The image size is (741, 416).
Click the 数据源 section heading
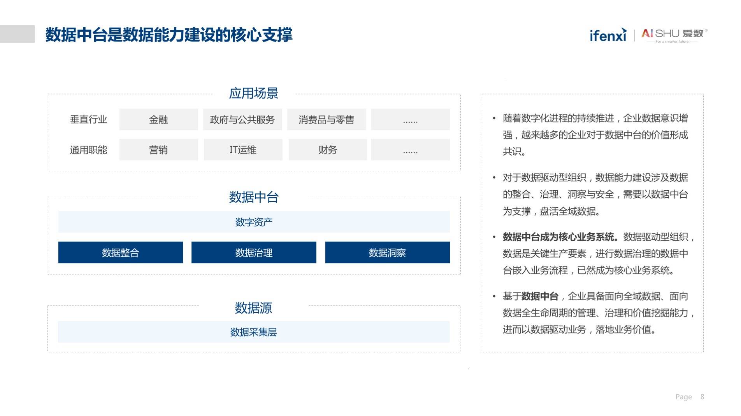coord(254,308)
